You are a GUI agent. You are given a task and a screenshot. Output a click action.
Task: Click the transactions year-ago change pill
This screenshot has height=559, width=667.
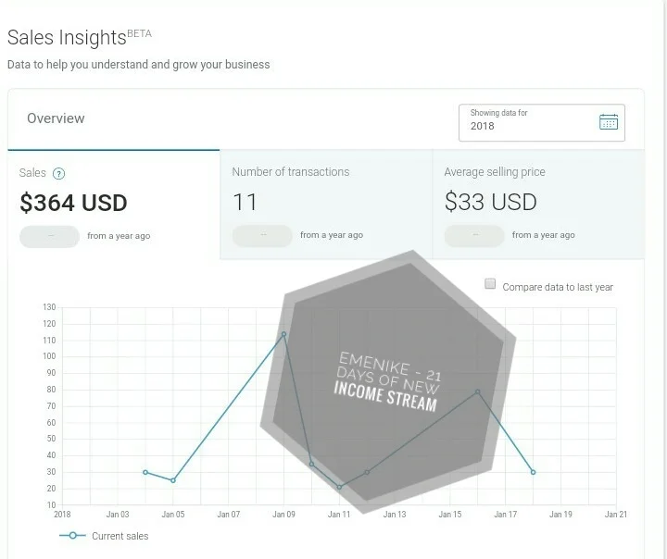[262, 235]
